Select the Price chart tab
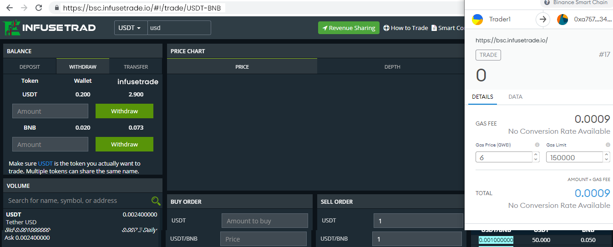The image size is (613, 247). pos(242,66)
